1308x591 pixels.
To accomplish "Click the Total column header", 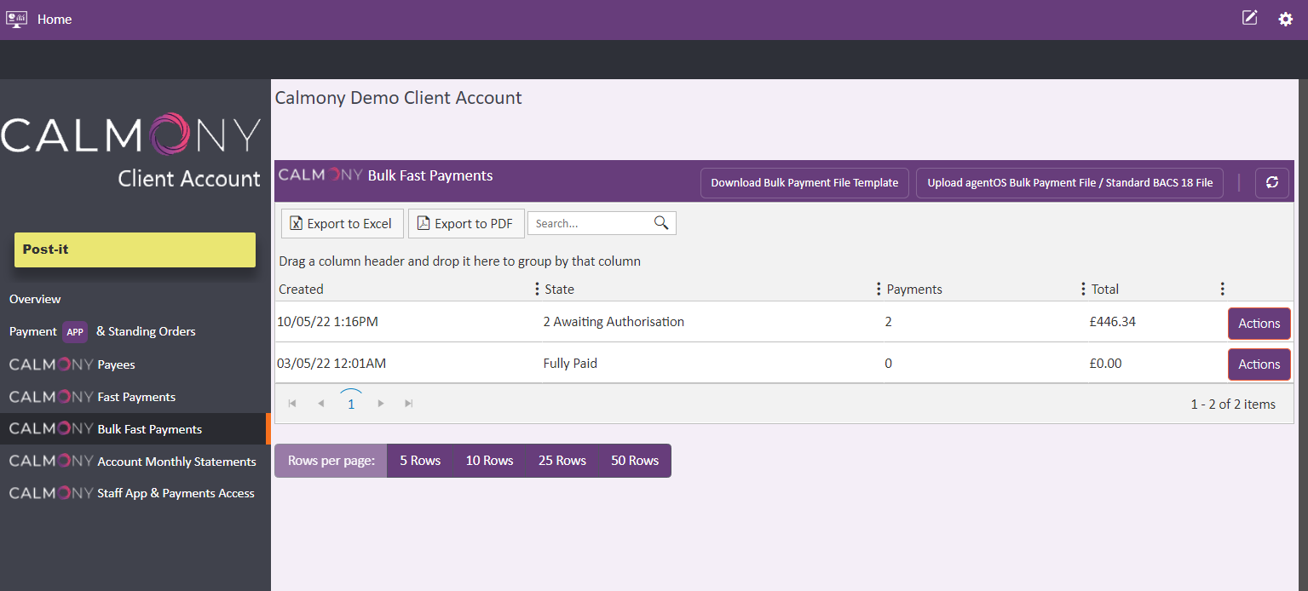I will (x=1105, y=289).
